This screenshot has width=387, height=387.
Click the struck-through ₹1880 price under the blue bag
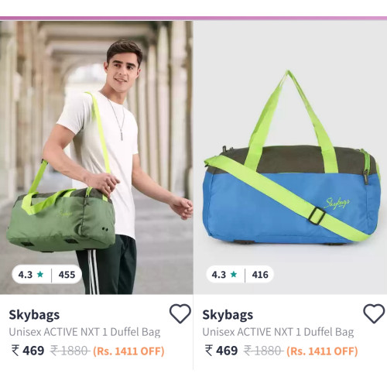click(263, 351)
